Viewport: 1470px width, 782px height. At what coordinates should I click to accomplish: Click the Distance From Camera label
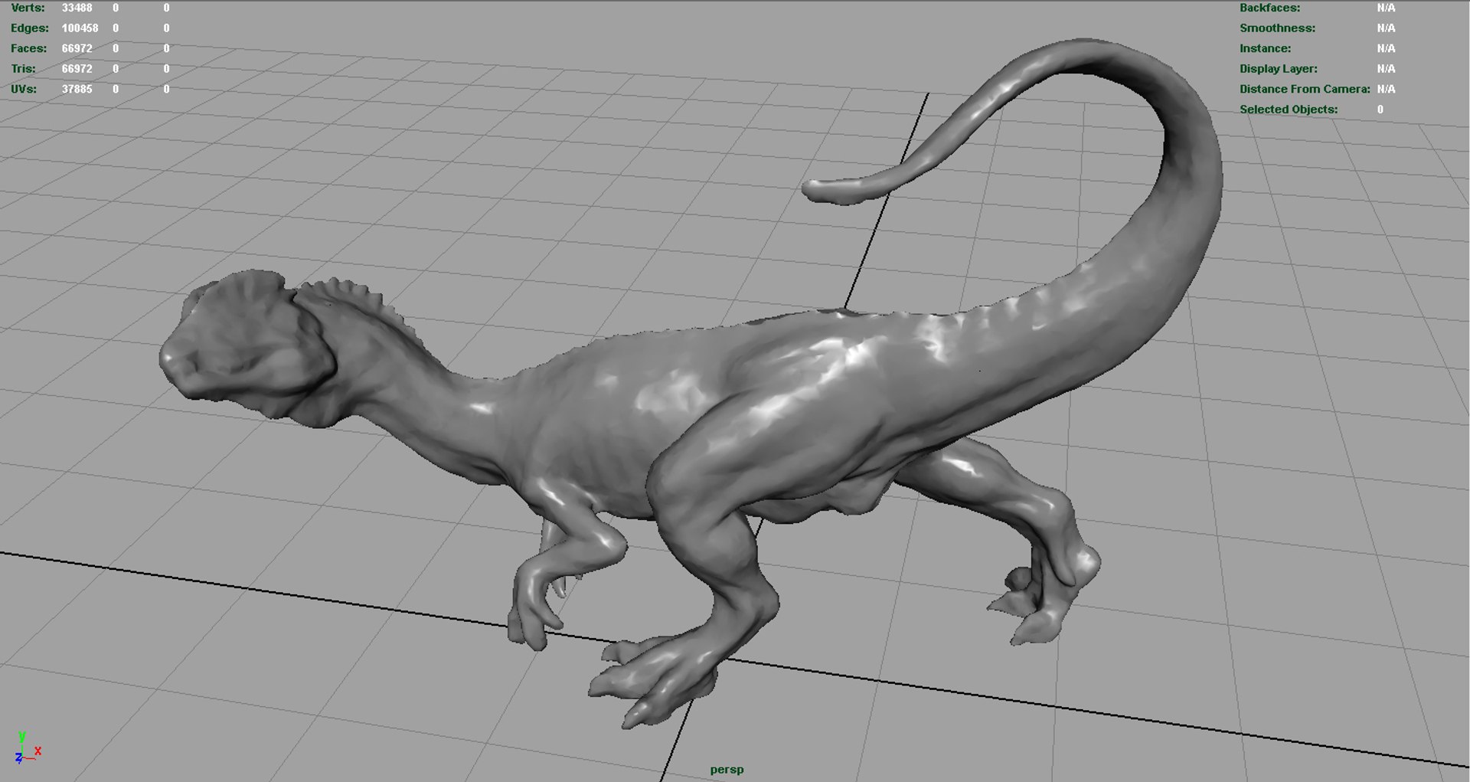coord(1305,89)
